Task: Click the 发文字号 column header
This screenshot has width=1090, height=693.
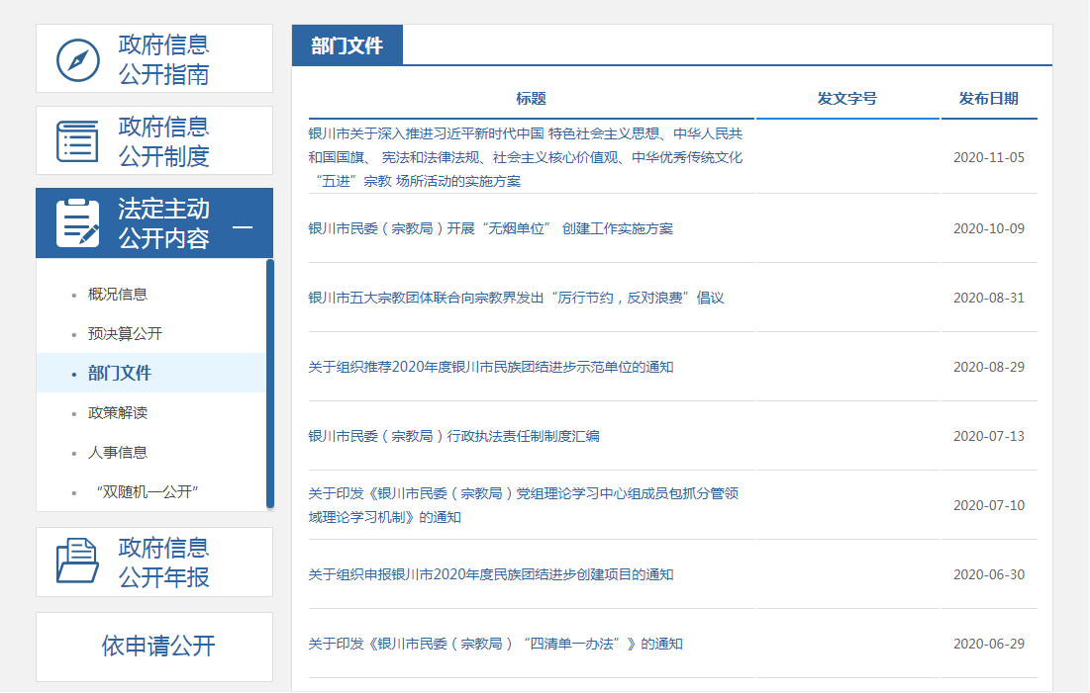Action: (847, 99)
